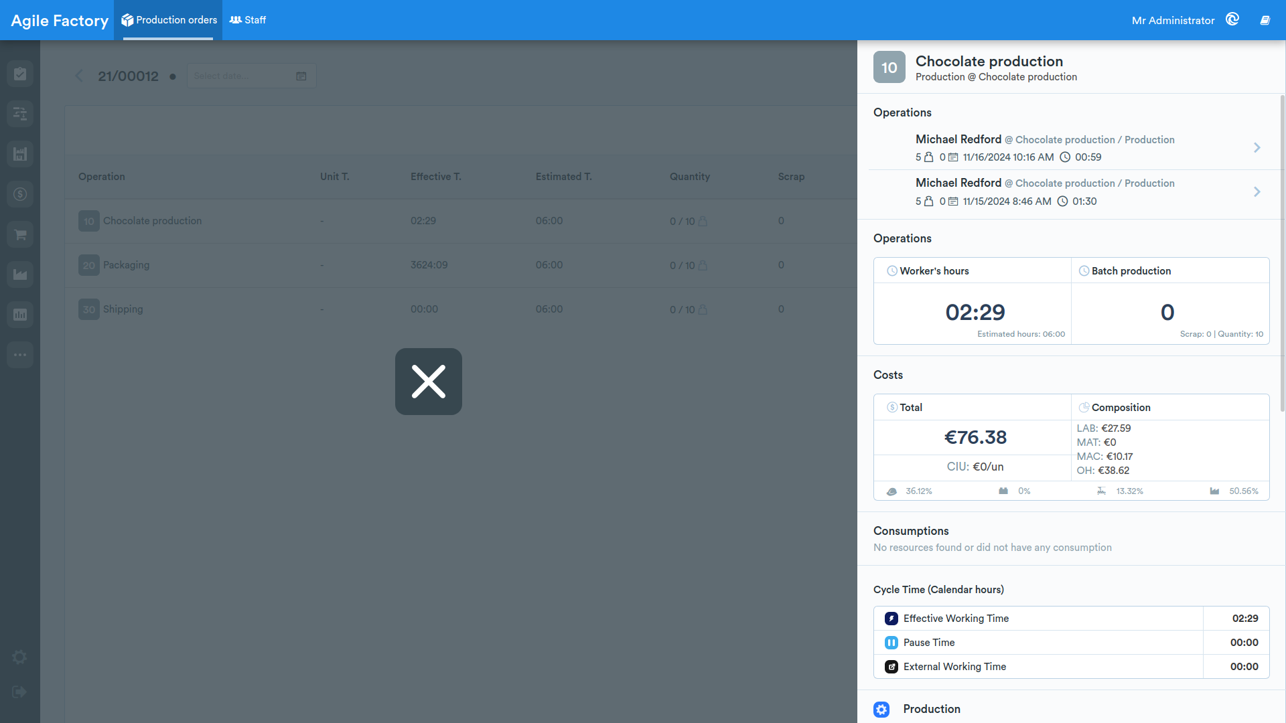The width and height of the screenshot is (1286, 723).
Task: Click the Agile Factory logo
Action: (x=60, y=20)
